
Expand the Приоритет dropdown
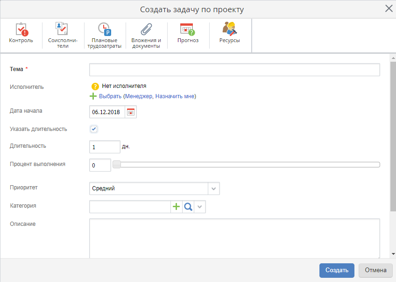pos(213,188)
